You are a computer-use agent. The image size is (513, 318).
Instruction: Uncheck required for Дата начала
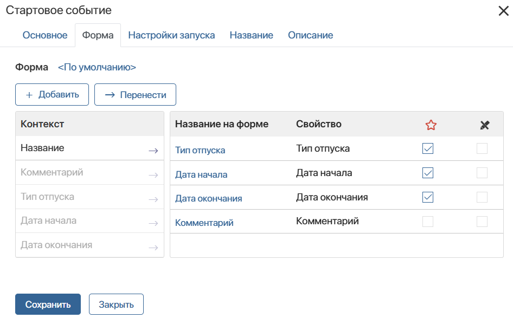428,173
